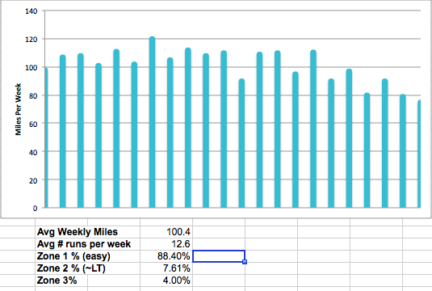Click the 140 label on the chart axis
Screen dimensions: 432x291
[31, 11]
